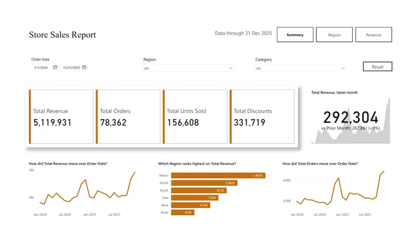Click the 3.00K axis label on orders chart
This screenshot has width=419, height=242.
pos(287,201)
